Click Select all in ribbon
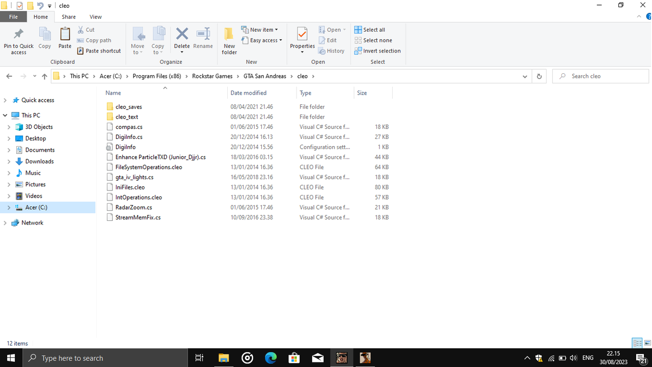Image resolution: width=652 pixels, height=367 pixels. click(370, 30)
